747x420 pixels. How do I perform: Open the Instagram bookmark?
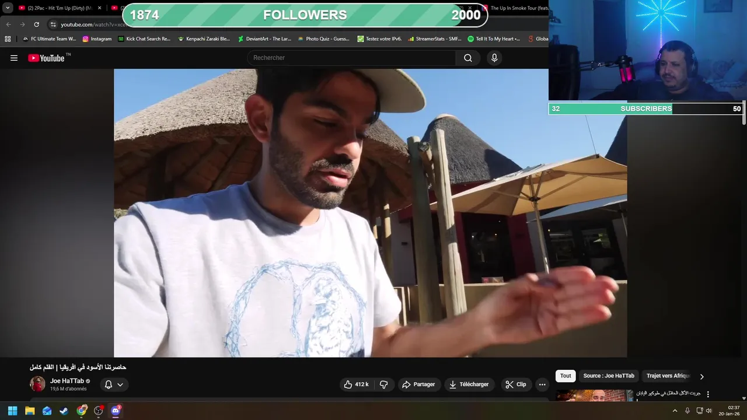pos(97,39)
